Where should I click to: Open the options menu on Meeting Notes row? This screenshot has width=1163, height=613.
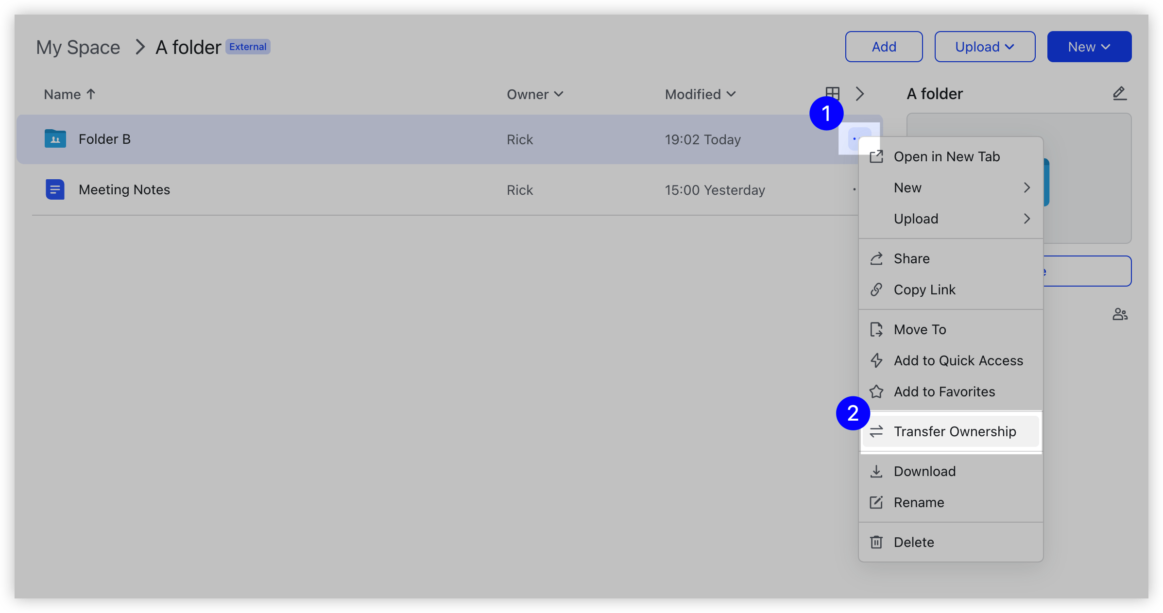(x=855, y=189)
